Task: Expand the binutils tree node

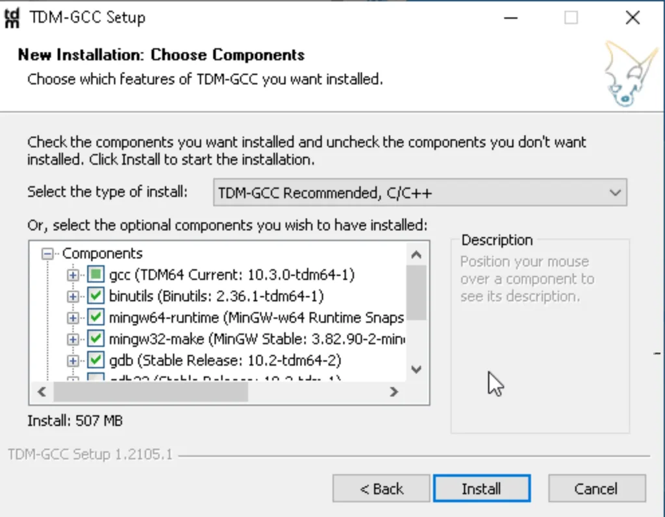Action: click(x=73, y=296)
